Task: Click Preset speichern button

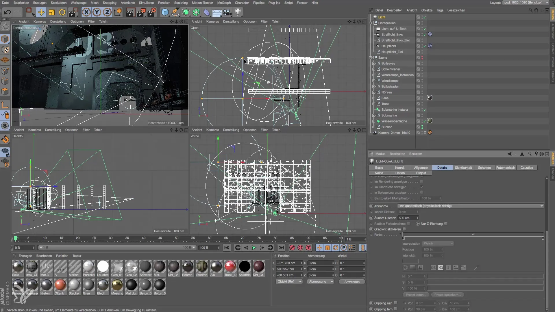Action: [447, 295]
